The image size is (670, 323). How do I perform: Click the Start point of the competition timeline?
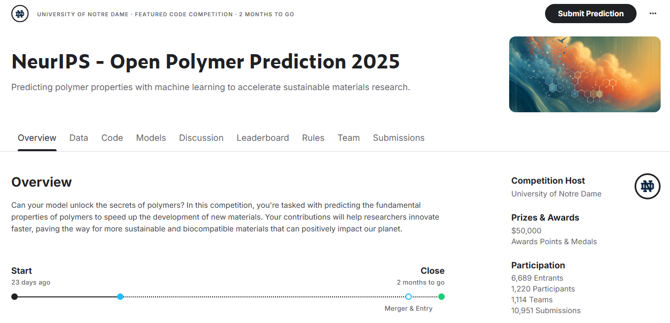14,296
